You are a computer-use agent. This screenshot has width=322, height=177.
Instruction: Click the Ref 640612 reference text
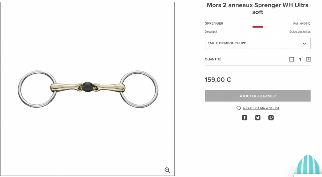point(302,24)
